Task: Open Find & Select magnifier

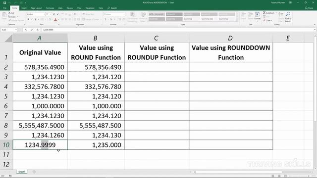Action: click(288, 16)
